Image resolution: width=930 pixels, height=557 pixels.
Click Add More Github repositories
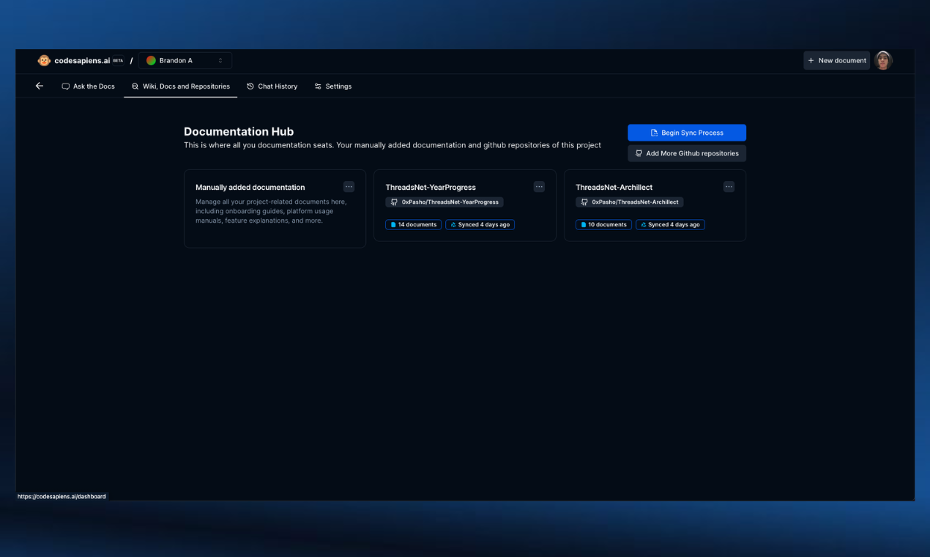click(686, 153)
